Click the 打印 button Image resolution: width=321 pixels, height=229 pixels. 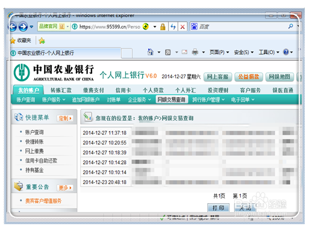(218, 208)
